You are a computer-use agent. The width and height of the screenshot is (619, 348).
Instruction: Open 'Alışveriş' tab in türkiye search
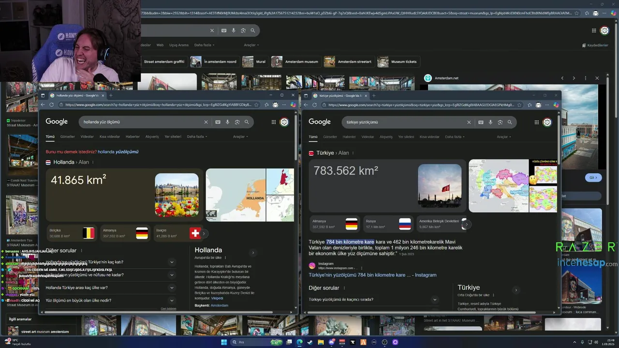[x=386, y=137]
